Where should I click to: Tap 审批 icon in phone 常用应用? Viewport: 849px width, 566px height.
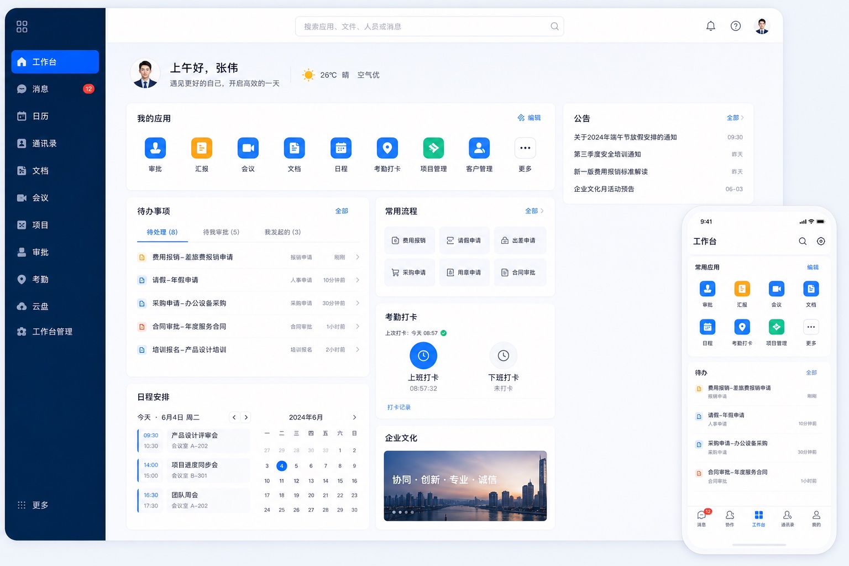click(707, 289)
